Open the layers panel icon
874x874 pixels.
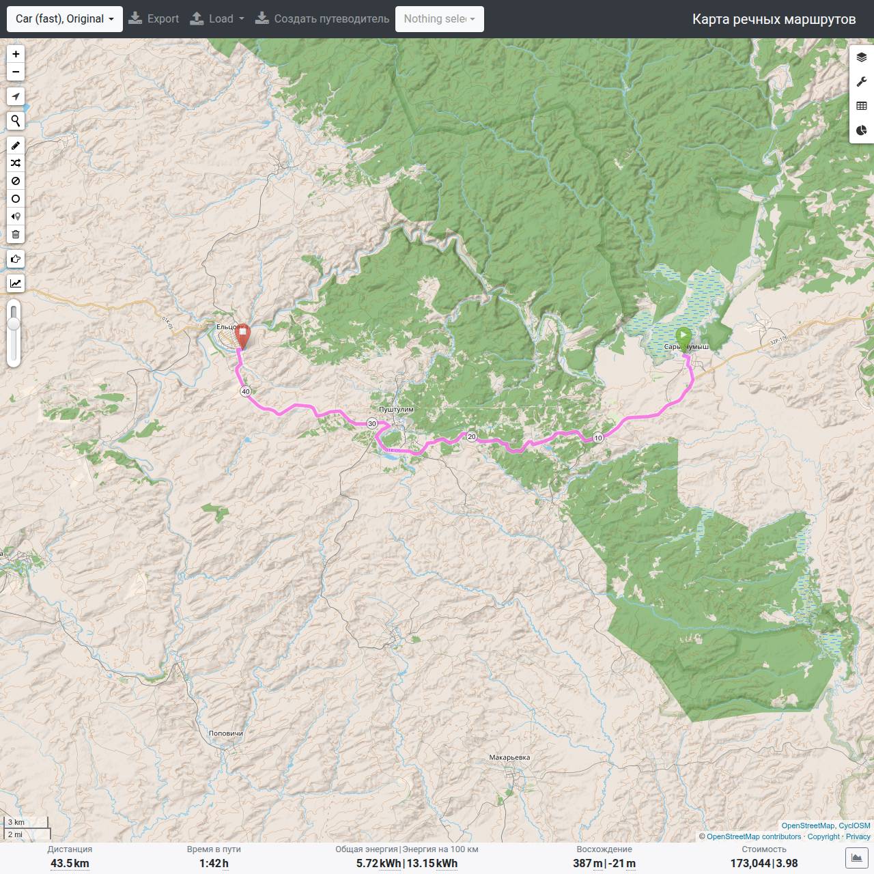[862, 57]
